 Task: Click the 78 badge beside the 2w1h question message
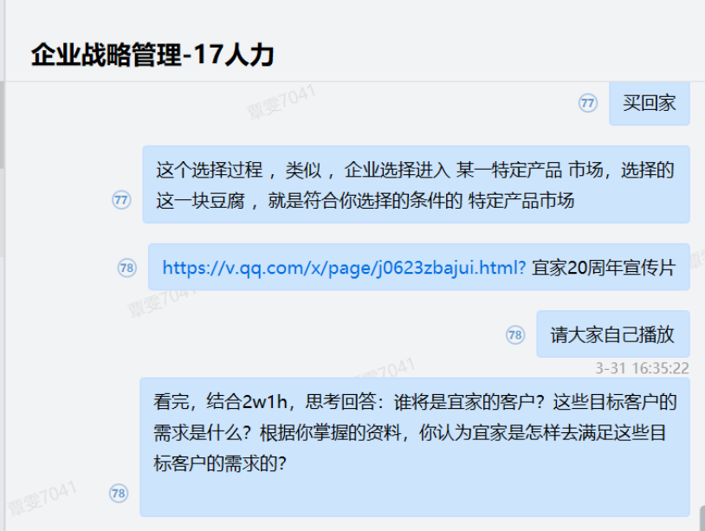click(119, 493)
